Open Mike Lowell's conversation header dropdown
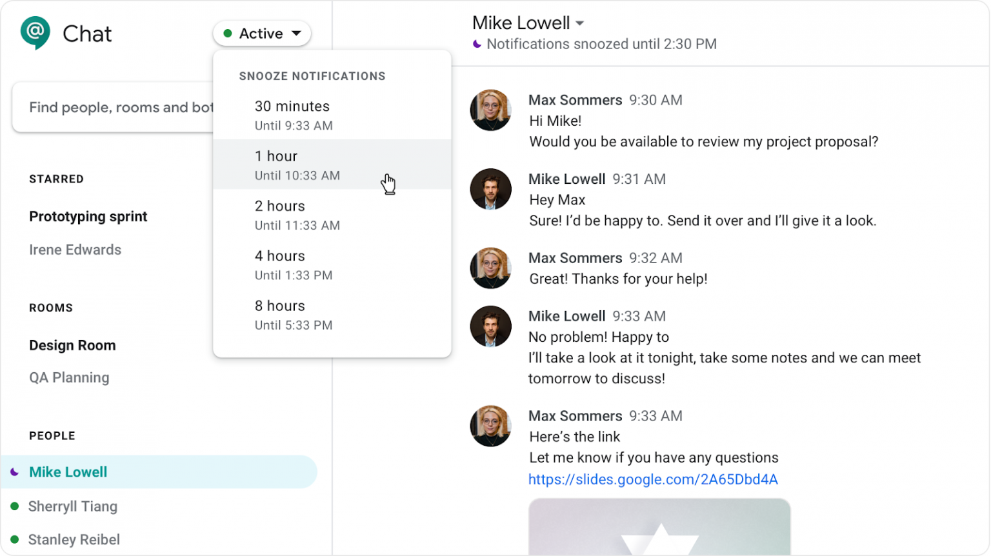This screenshot has width=991, height=556. [579, 23]
